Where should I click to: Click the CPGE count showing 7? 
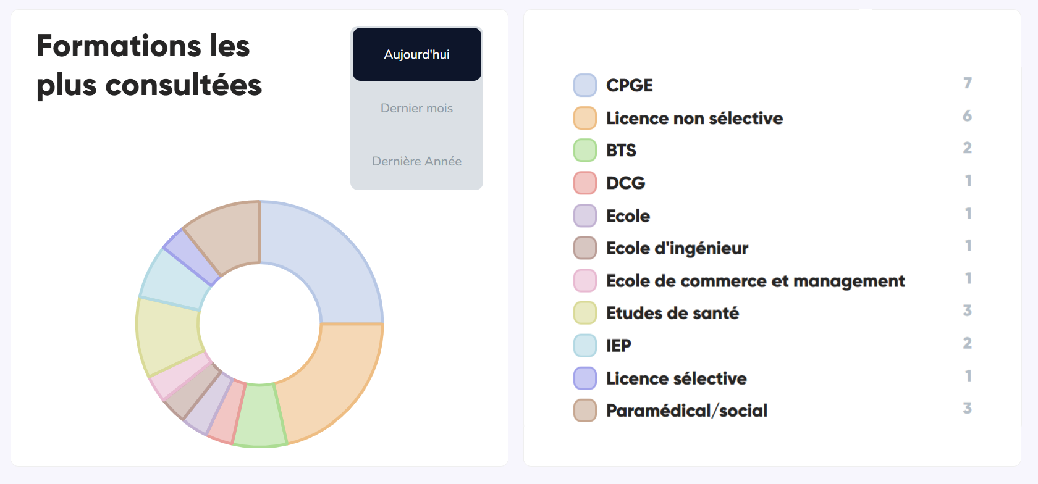point(967,83)
